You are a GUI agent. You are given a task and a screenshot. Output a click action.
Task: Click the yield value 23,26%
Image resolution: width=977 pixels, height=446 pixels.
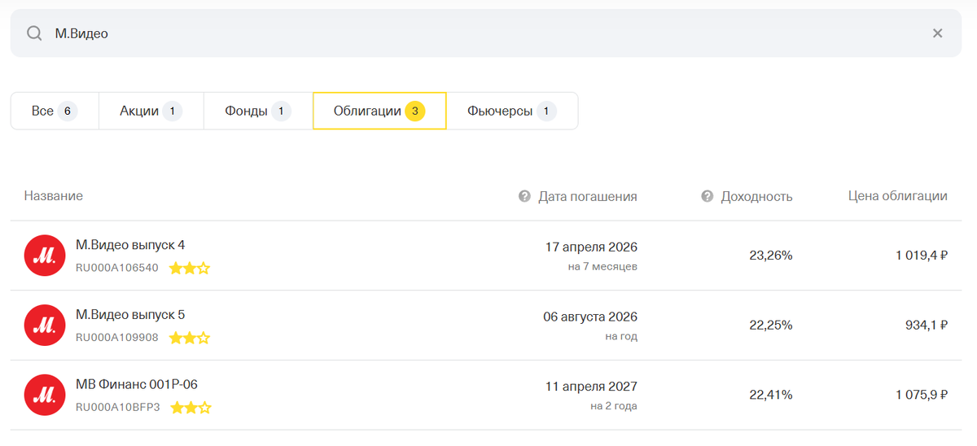click(771, 256)
